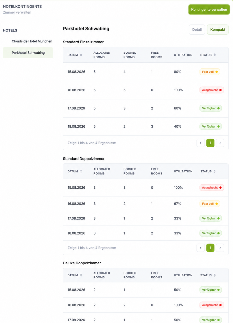Sort Deluxe Doppelzimmer table by Status

[208, 275]
